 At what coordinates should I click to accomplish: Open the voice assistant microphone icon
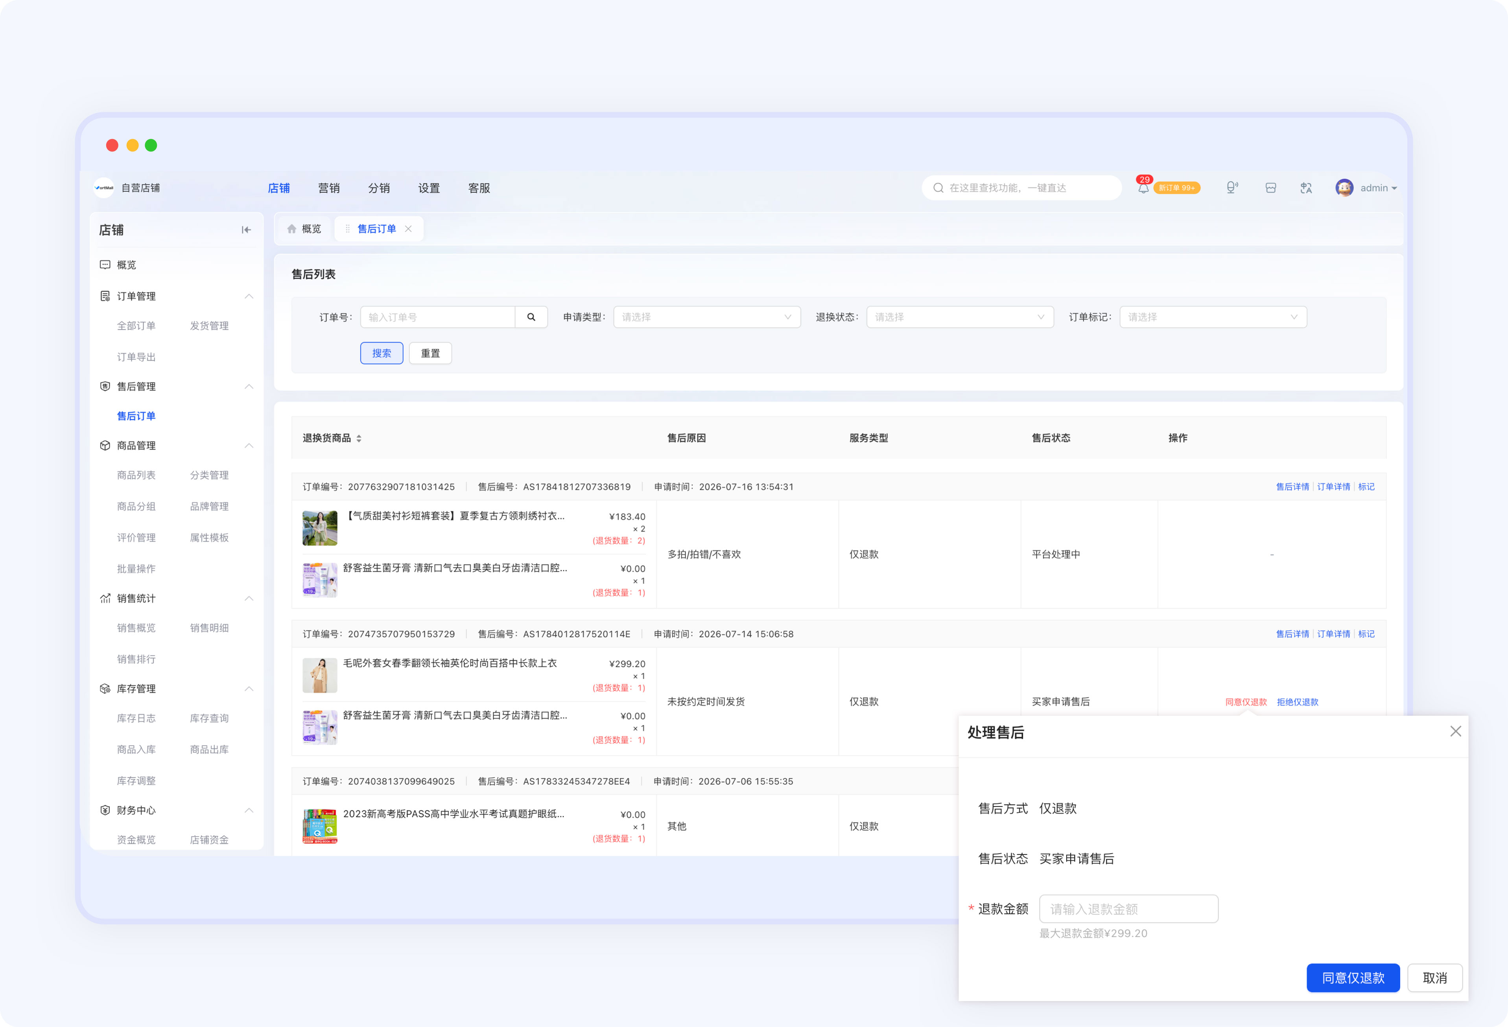tap(1231, 188)
